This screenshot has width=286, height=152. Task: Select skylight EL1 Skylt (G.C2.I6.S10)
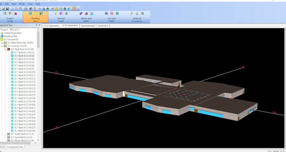[25, 72]
